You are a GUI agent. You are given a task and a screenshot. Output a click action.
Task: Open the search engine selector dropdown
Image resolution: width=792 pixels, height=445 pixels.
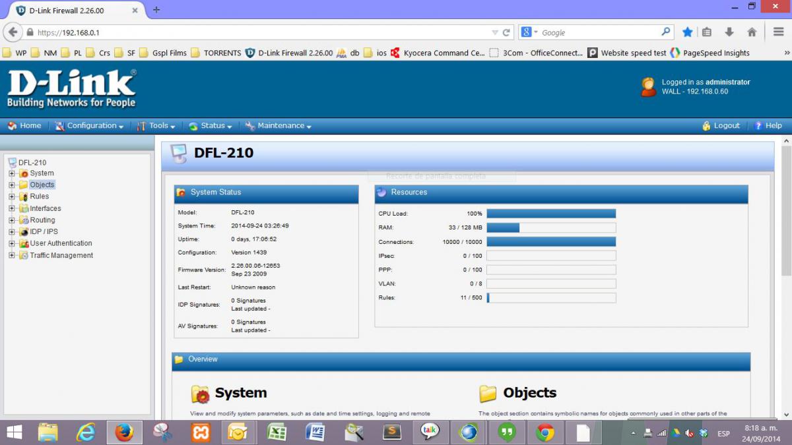(530, 32)
